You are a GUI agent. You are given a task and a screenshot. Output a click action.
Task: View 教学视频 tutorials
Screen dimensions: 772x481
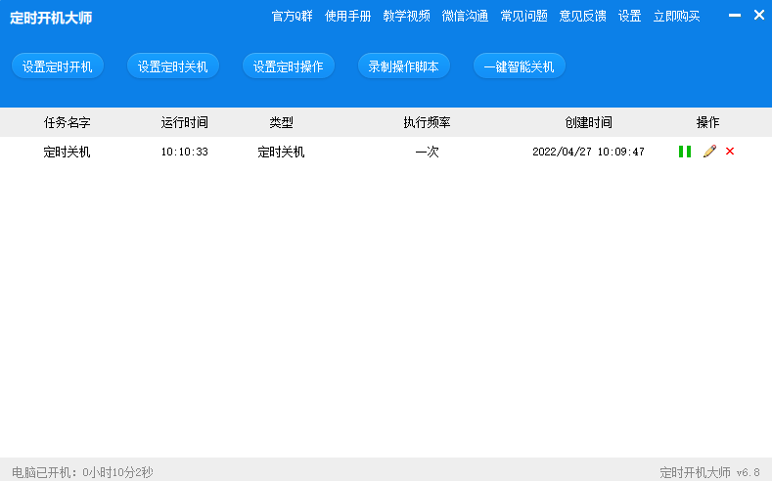pos(407,16)
